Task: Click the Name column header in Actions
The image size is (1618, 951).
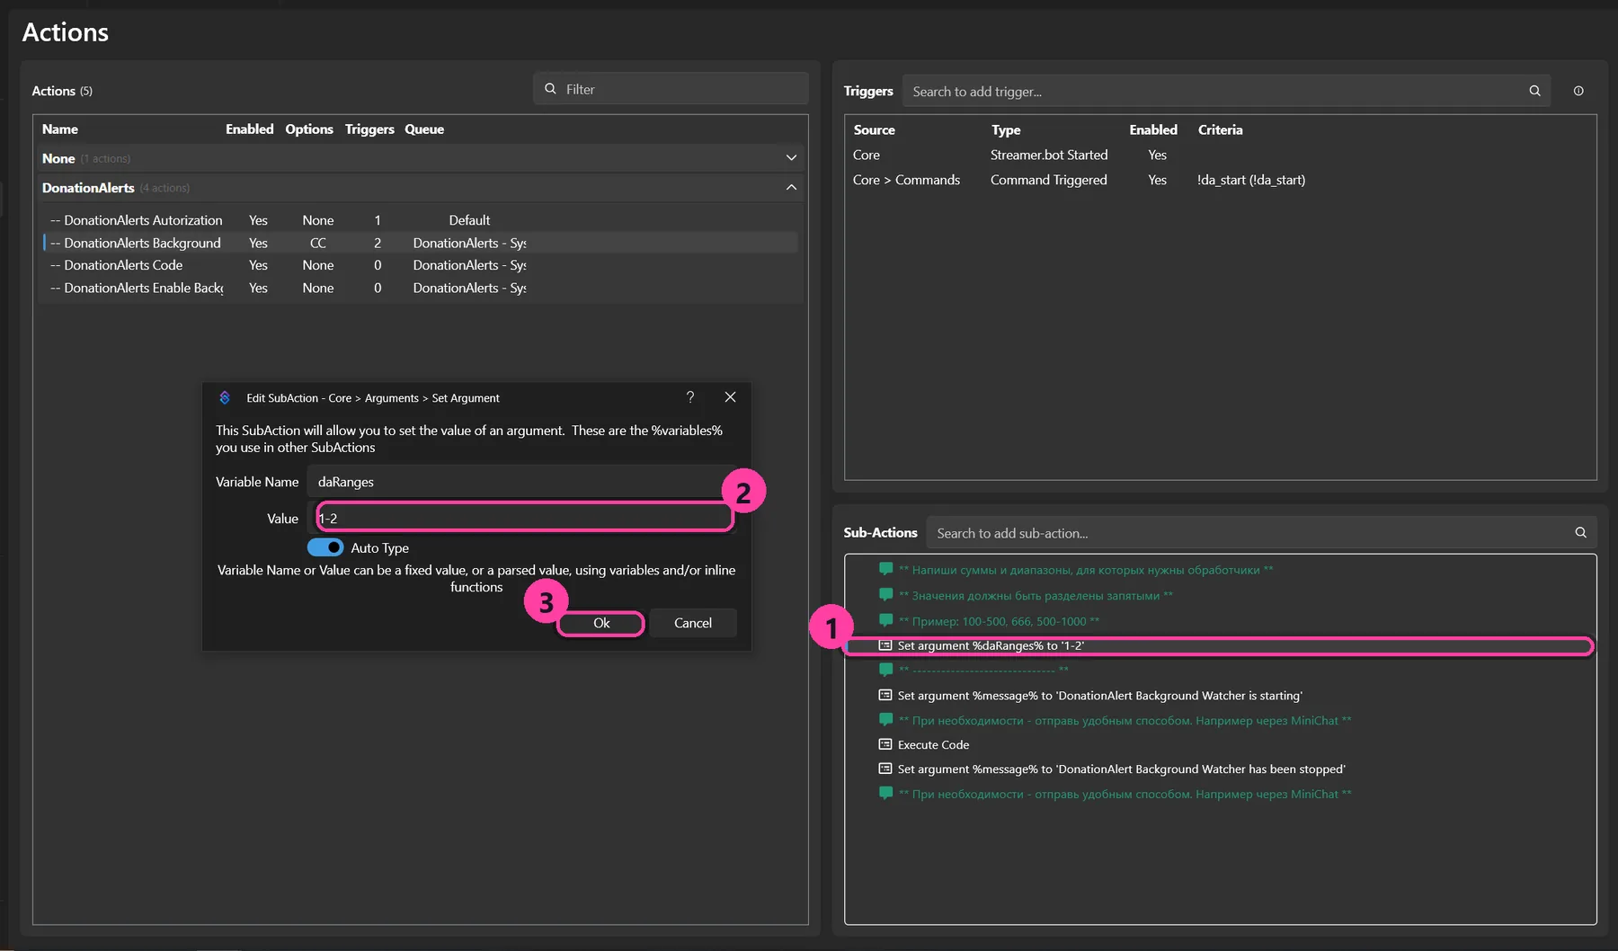Action: pyautogui.click(x=59, y=129)
